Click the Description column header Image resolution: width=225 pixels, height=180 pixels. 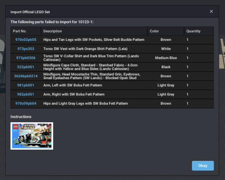tap(94, 31)
